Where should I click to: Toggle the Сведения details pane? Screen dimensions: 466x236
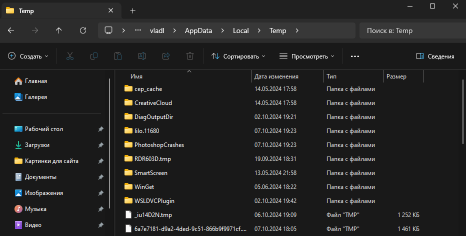[435, 56]
